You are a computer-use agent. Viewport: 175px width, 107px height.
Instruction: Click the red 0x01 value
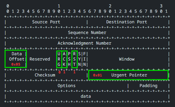[97, 75]
